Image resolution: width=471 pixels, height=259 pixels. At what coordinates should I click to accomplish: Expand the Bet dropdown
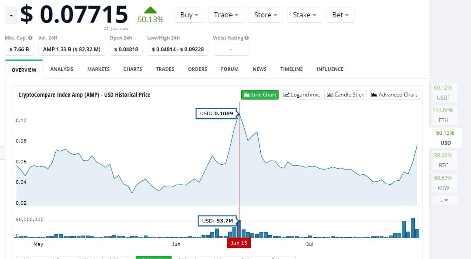(x=340, y=15)
